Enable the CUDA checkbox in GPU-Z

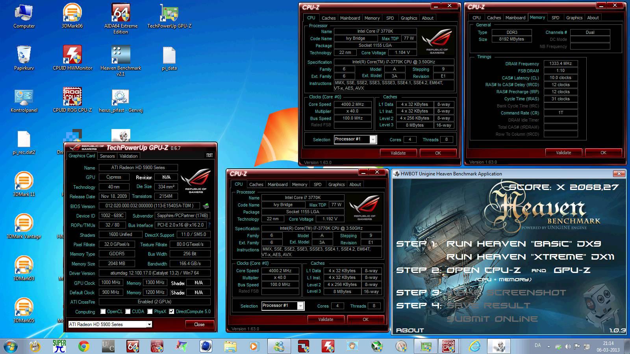128,312
